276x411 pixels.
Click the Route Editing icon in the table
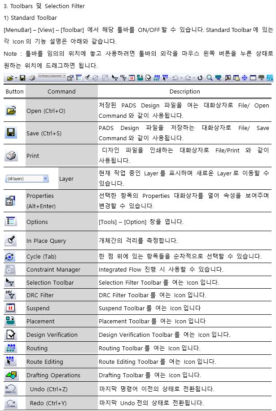coord(10,361)
